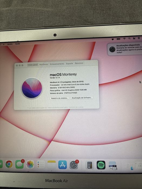Open Reminders in the dock
Viewport: 142px width, 189px height.
(x=41, y=164)
